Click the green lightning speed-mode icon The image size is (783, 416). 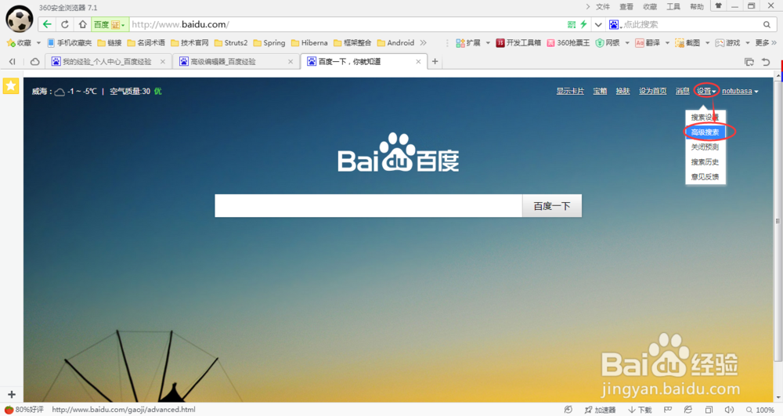[583, 24]
